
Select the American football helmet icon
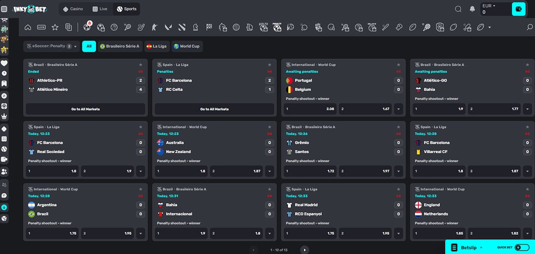331,27
